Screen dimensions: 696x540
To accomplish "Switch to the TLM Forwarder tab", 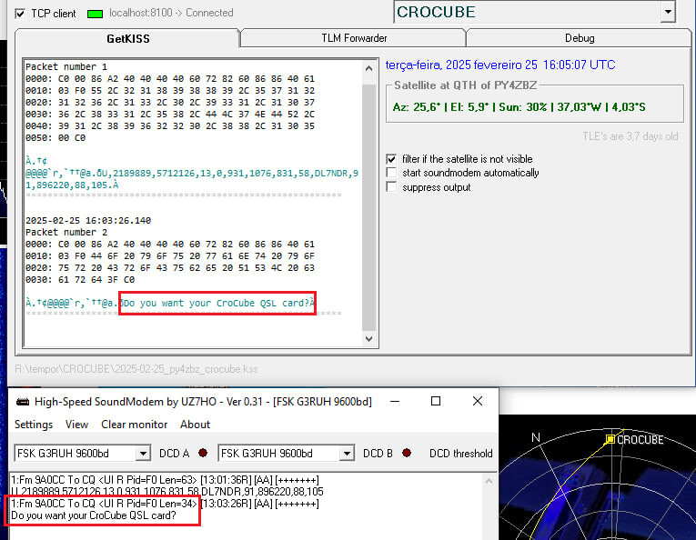I will (x=354, y=38).
